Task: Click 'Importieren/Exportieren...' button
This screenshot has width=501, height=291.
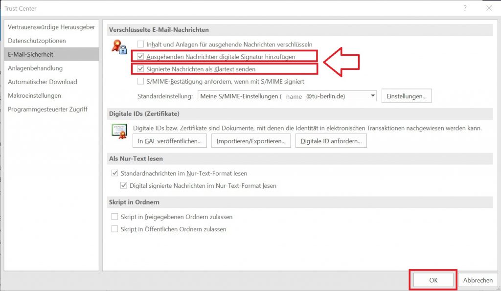Action: pyautogui.click(x=251, y=141)
